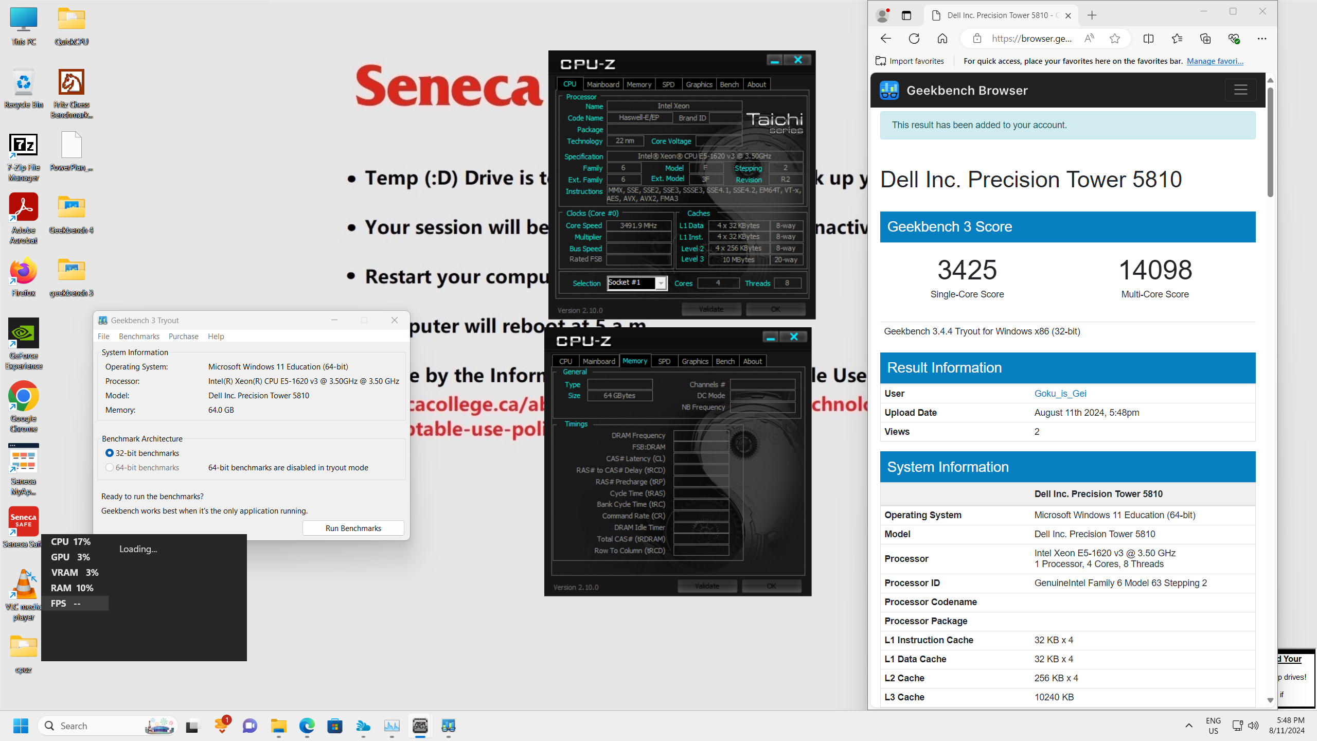Launch Google Chrome from desktop
Image resolution: width=1317 pixels, height=741 pixels.
coord(24,407)
